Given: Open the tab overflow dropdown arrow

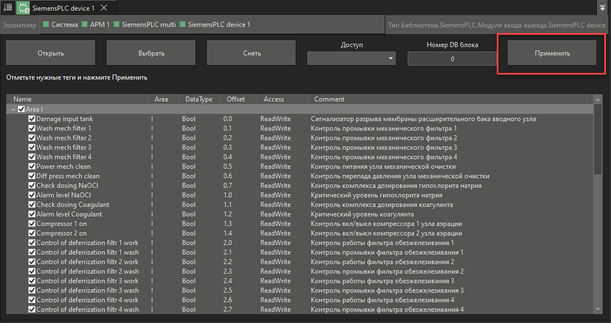Looking at the screenshot, I should pos(603,8).
